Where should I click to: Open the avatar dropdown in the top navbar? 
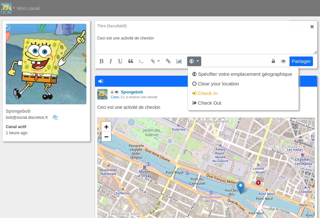point(8,8)
